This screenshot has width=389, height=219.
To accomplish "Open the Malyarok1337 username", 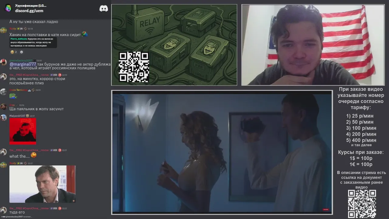I will pos(17,116).
